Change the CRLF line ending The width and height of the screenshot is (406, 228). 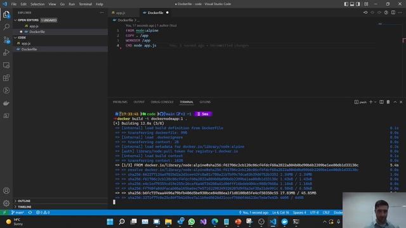pyautogui.click(x=326, y=213)
